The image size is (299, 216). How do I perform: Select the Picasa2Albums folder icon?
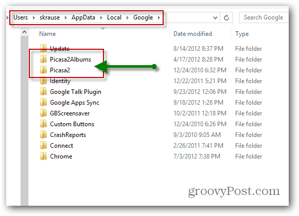[x=43, y=59]
